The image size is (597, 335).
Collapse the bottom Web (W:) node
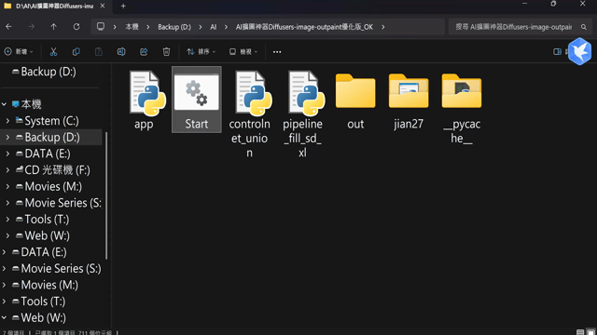(4, 317)
